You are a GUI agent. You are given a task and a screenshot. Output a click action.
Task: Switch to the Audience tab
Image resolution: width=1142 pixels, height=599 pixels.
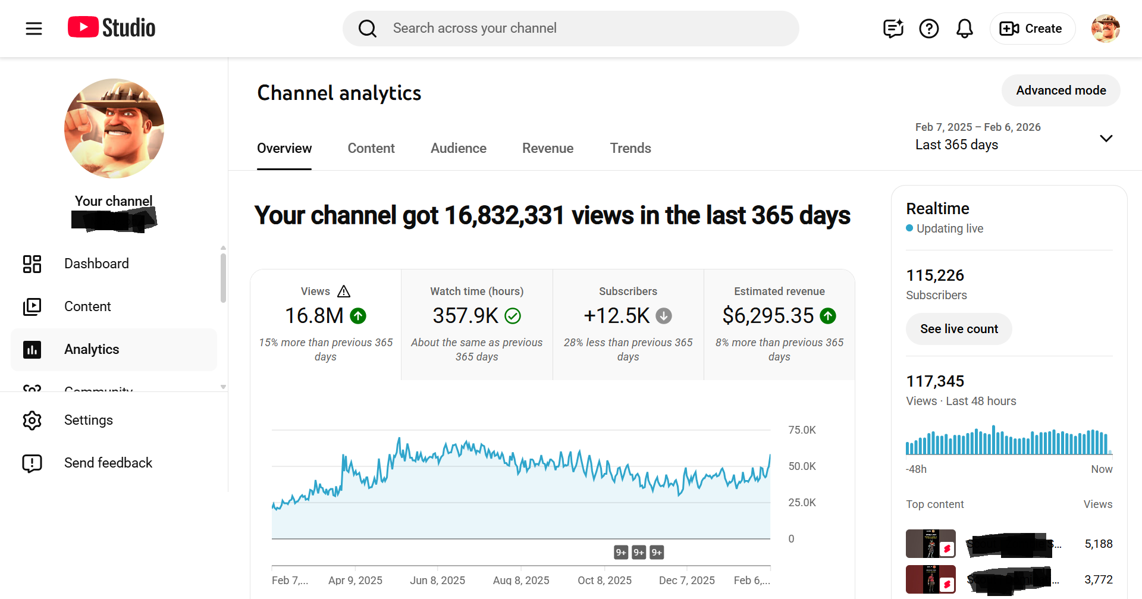click(x=458, y=149)
